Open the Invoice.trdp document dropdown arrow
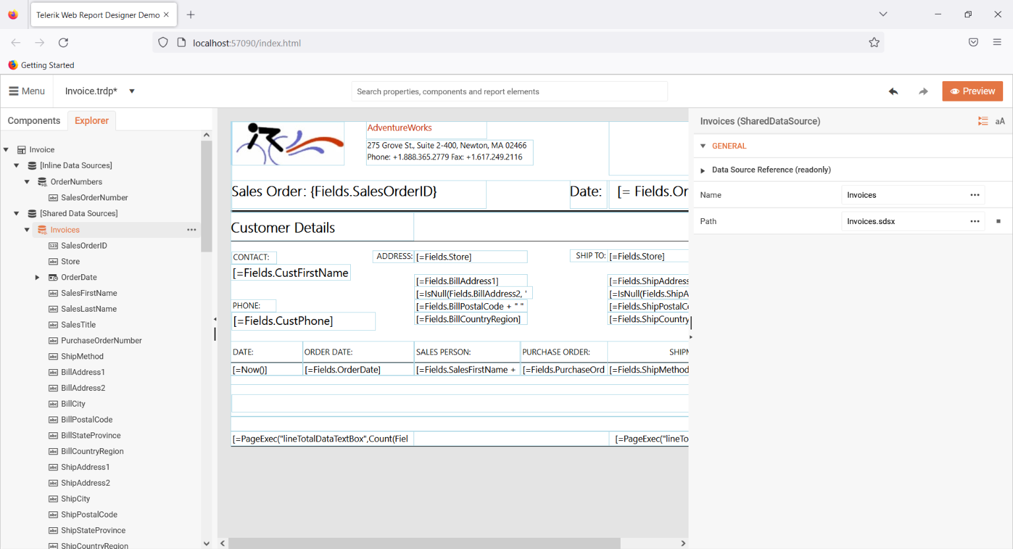 click(131, 91)
